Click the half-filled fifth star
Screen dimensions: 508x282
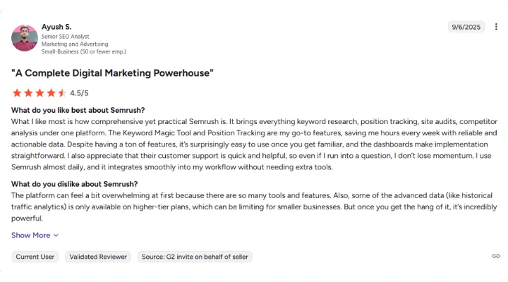pyautogui.click(x=62, y=92)
